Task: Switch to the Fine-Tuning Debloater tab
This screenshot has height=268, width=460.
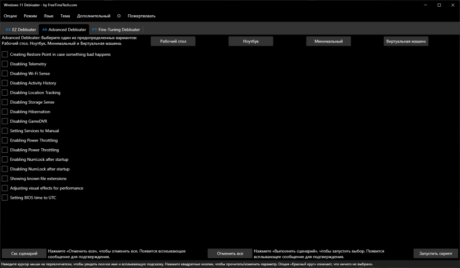Action: (x=116, y=29)
